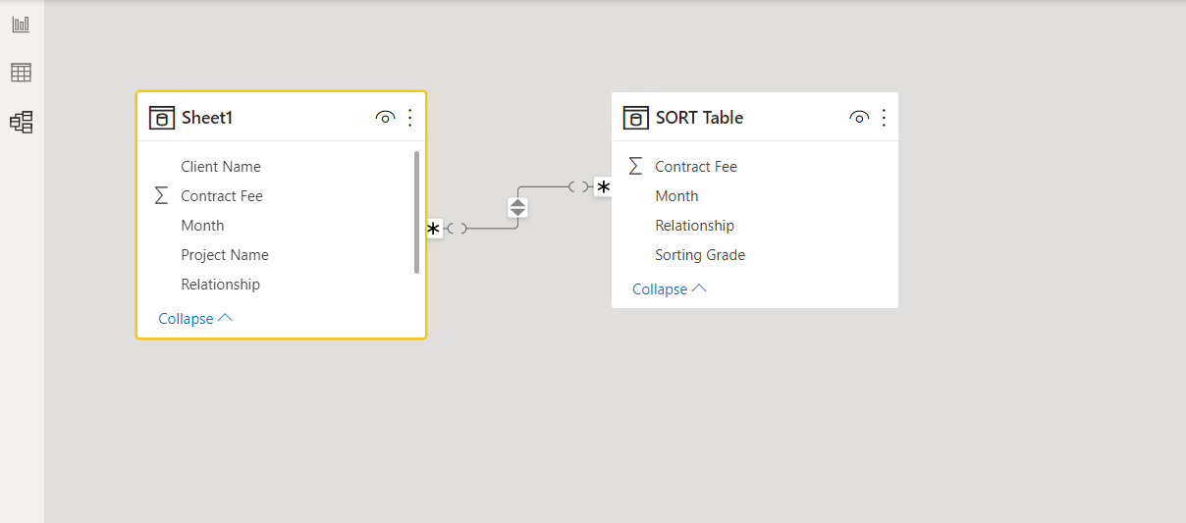Screen dimensions: 1186x523
Task: Click the Sheet1 table title
Action: 207,118
